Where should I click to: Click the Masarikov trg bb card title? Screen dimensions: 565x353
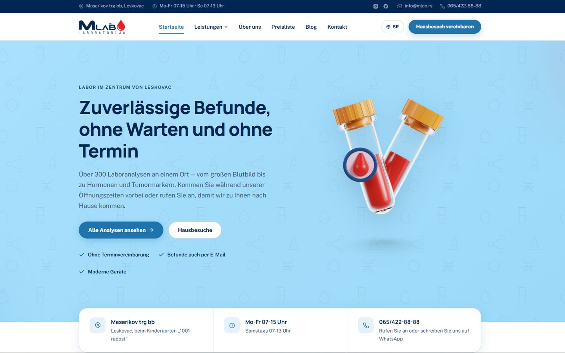pos(133,322)
